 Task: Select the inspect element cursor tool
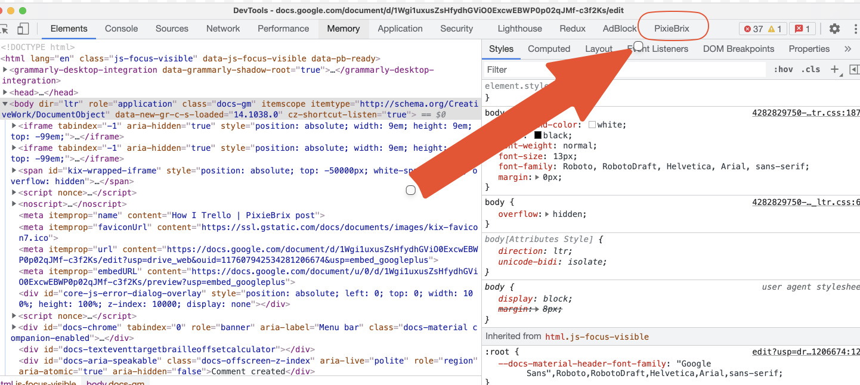tap(5, 29)
